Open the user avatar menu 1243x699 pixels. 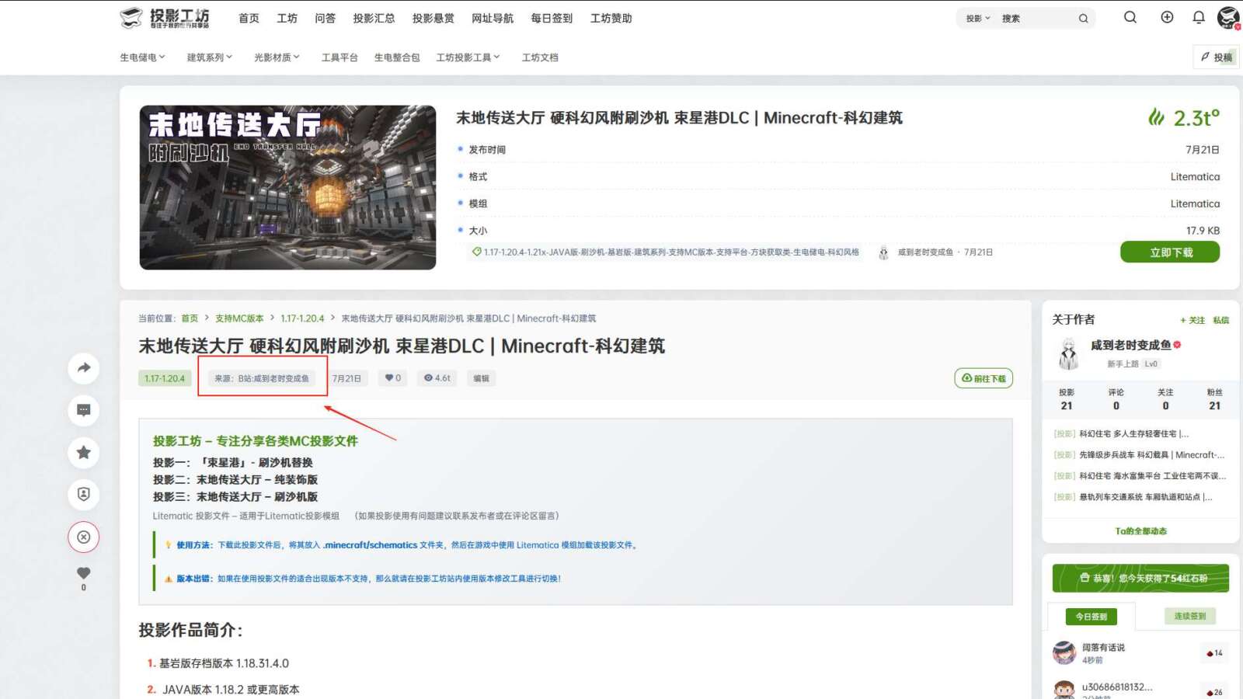click(1229, 17)
